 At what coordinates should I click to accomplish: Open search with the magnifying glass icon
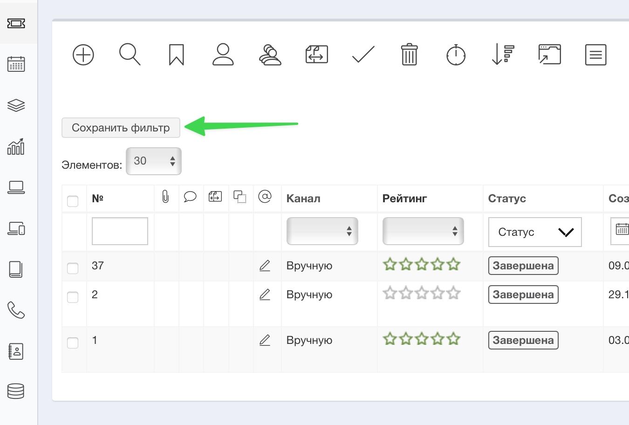130,55
